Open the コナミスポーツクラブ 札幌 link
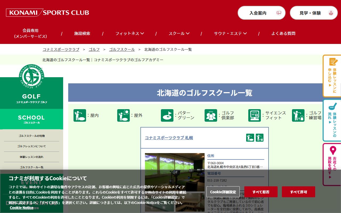Image resolution: width=341 pixels, height=213 pixels. tap(169, 138)
